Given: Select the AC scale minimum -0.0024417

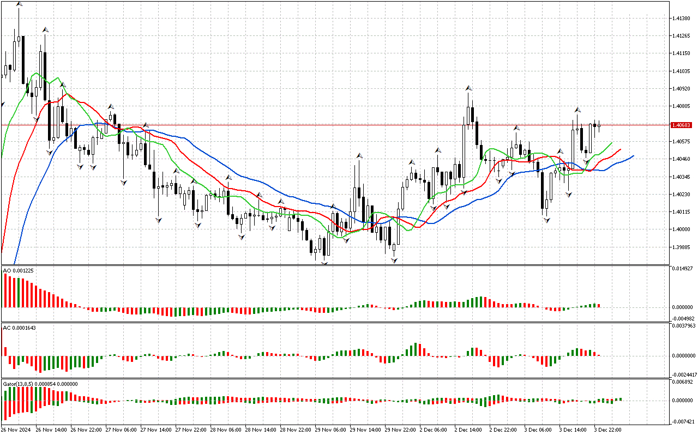Looking at the screenshot, I should [x=684, y=375].
